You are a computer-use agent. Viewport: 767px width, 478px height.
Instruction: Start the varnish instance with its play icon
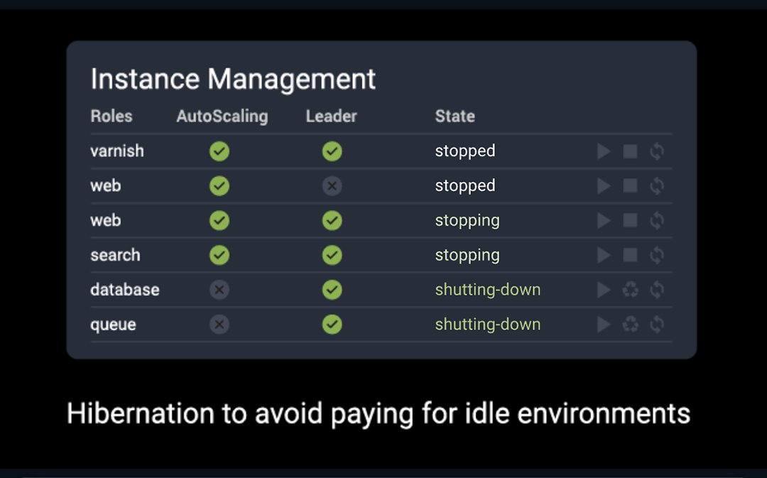604,151
